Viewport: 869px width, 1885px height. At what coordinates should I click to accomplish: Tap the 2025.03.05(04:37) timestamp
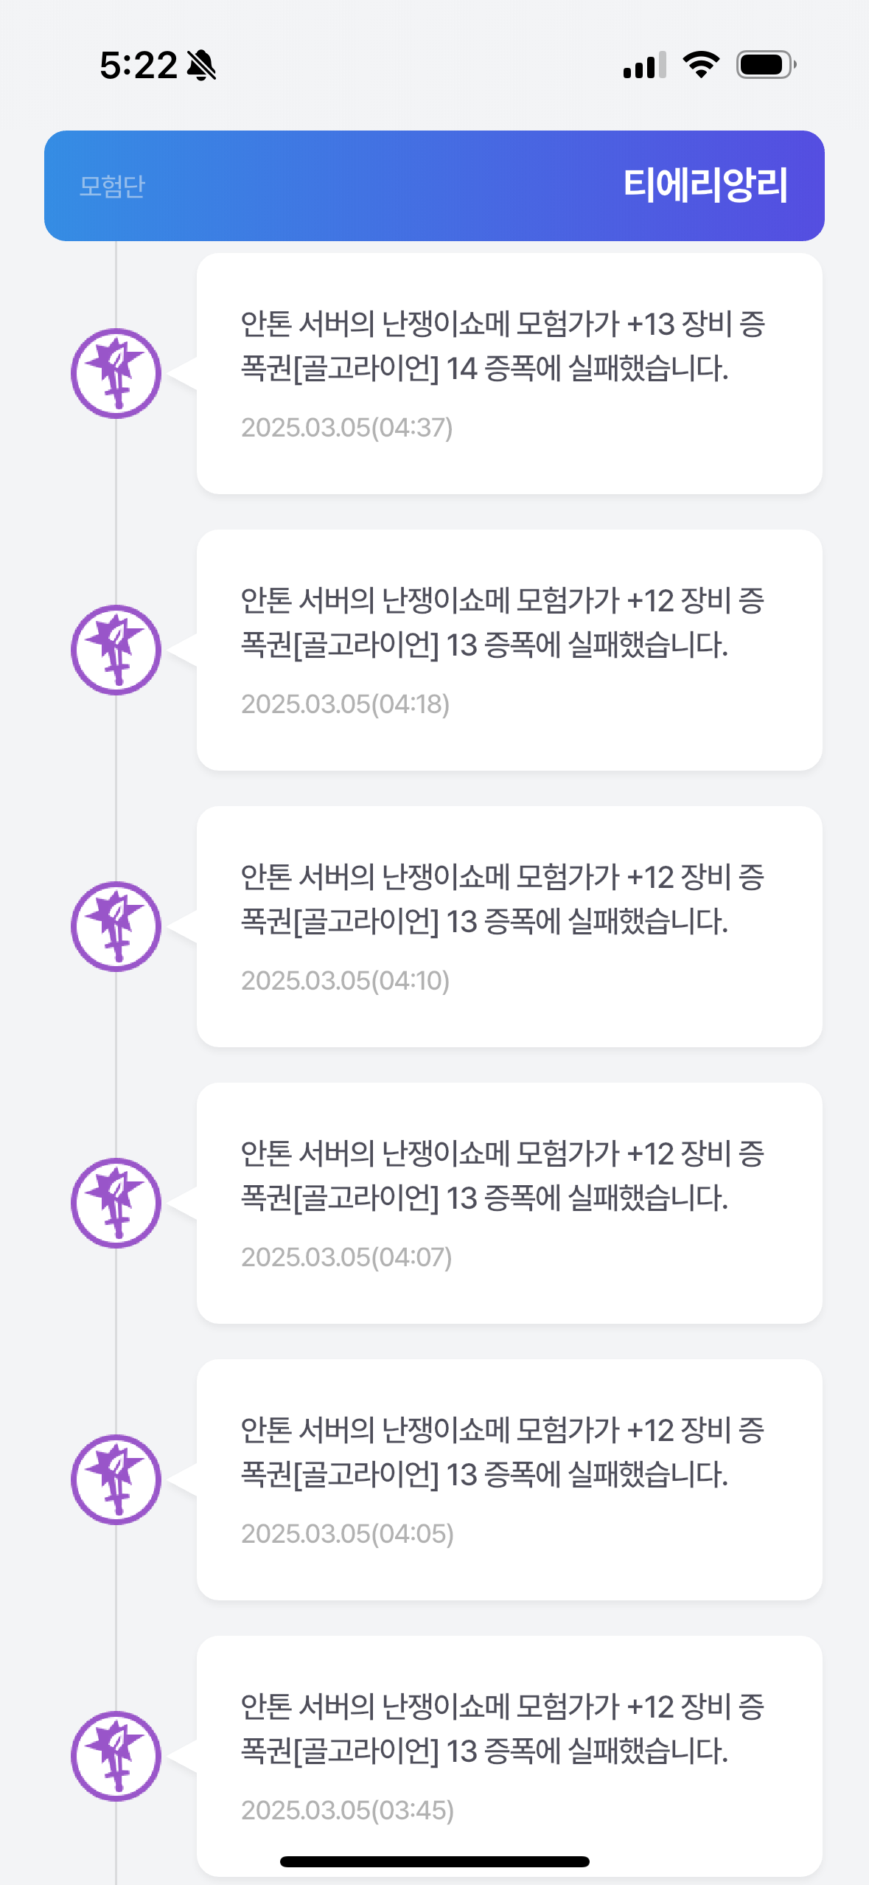point(346,428)
